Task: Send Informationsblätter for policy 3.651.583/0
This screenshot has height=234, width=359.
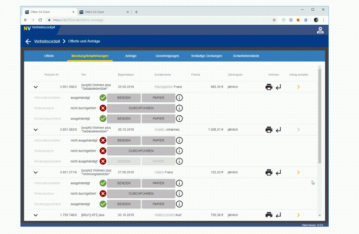Action: [x=124, y=140]
